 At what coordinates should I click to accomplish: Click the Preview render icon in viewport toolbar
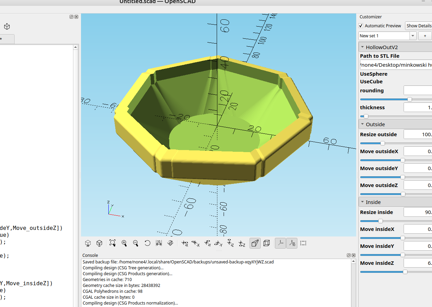[88, 243]
